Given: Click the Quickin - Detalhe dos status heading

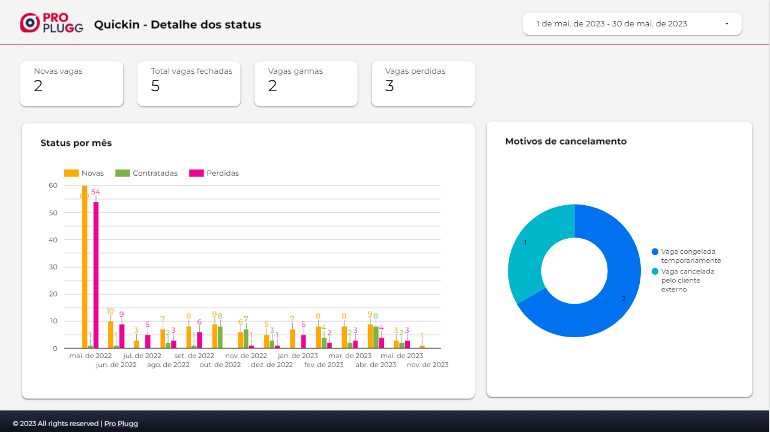Looking at the screenshot, I should coord(178,25).
